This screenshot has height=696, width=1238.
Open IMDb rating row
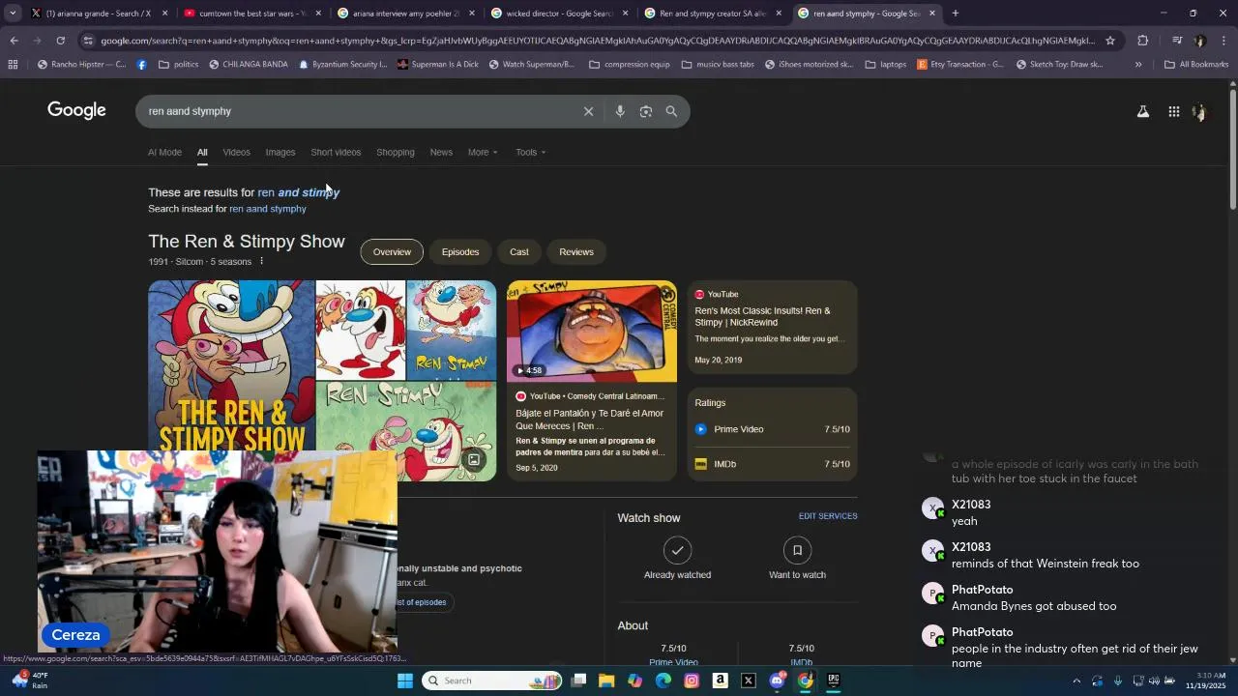773,464
